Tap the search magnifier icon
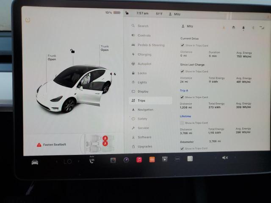The height and width of the screenshot is (203, 271). 133,26
